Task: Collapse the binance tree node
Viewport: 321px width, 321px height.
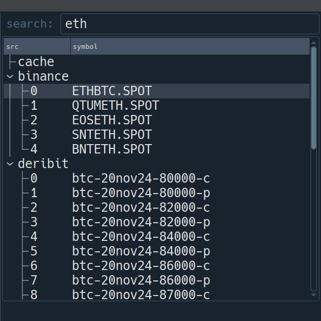Action: (10, 76)
